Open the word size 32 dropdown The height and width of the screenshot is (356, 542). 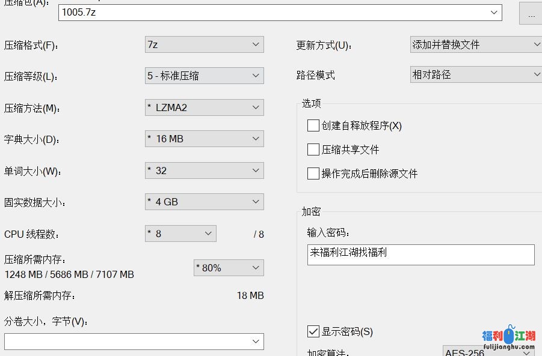pos(204,170)
